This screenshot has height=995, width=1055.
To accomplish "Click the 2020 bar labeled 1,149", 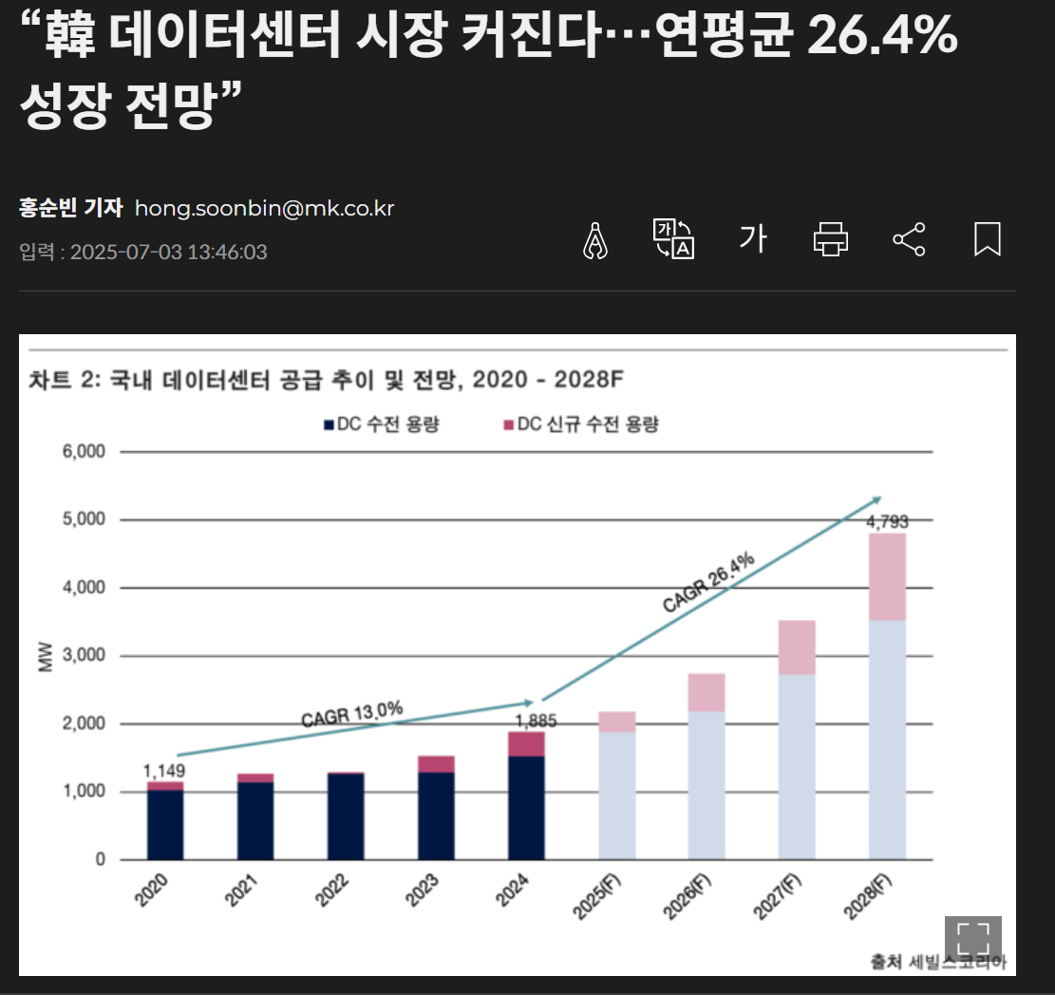I will click(x=165, y=823).
